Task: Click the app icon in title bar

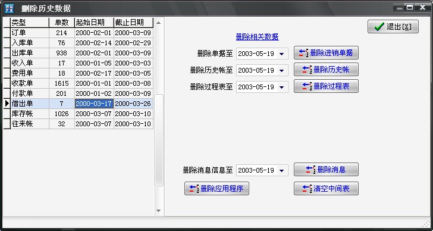Action: coord(9,8)
